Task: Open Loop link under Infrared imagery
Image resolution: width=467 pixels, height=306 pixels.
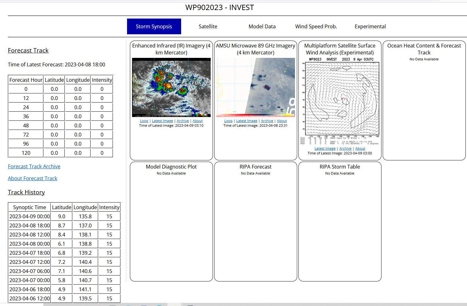Action: point(144,121)
